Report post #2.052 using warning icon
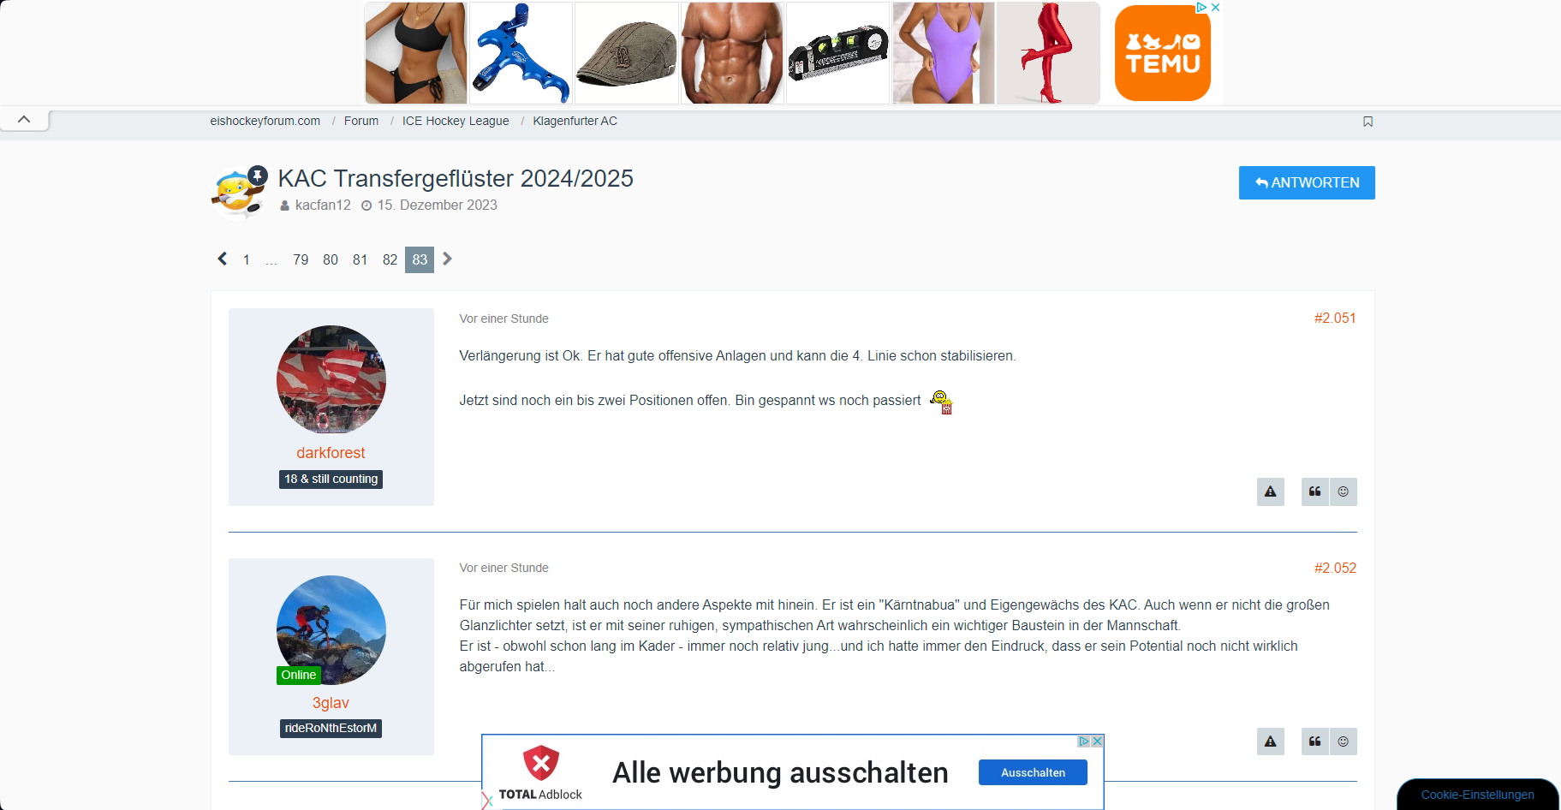Viewport: 1561px width, 810px height. pos(1271,742)
